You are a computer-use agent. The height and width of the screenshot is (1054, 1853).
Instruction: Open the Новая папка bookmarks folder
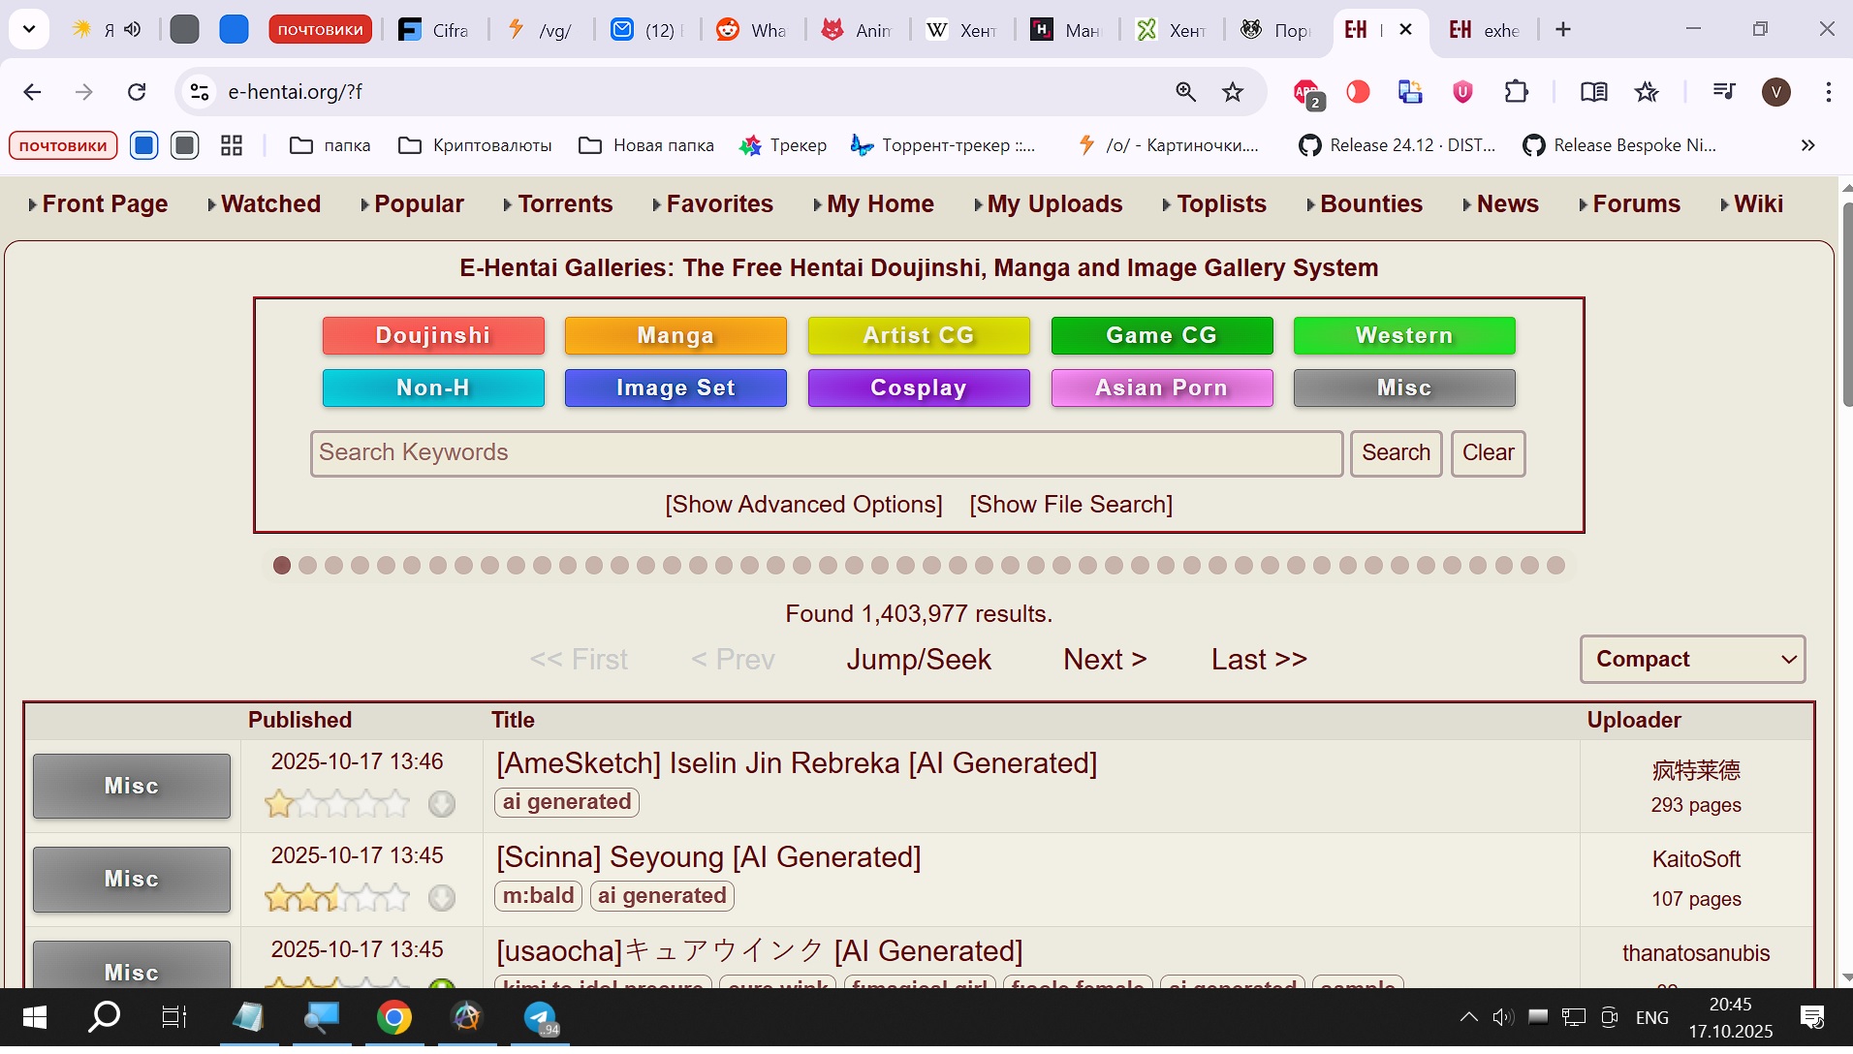[646, 145]
